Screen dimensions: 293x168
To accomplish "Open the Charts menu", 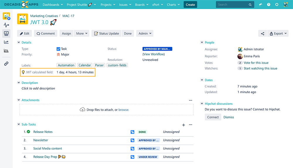I will [173, 5].
